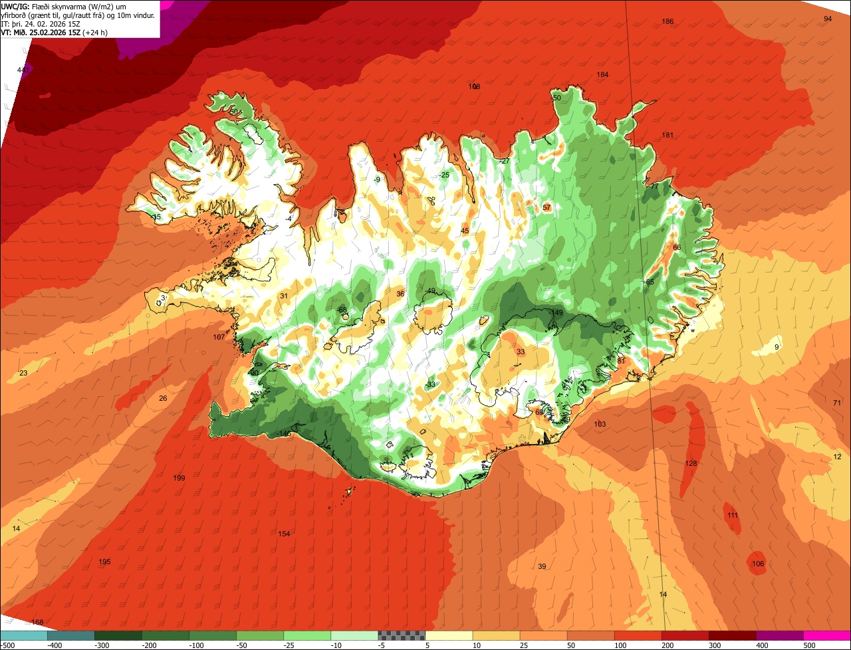Click the red legend swatch between 200 and 300
This screenshot has height=650, width=851.
point(685,635)
